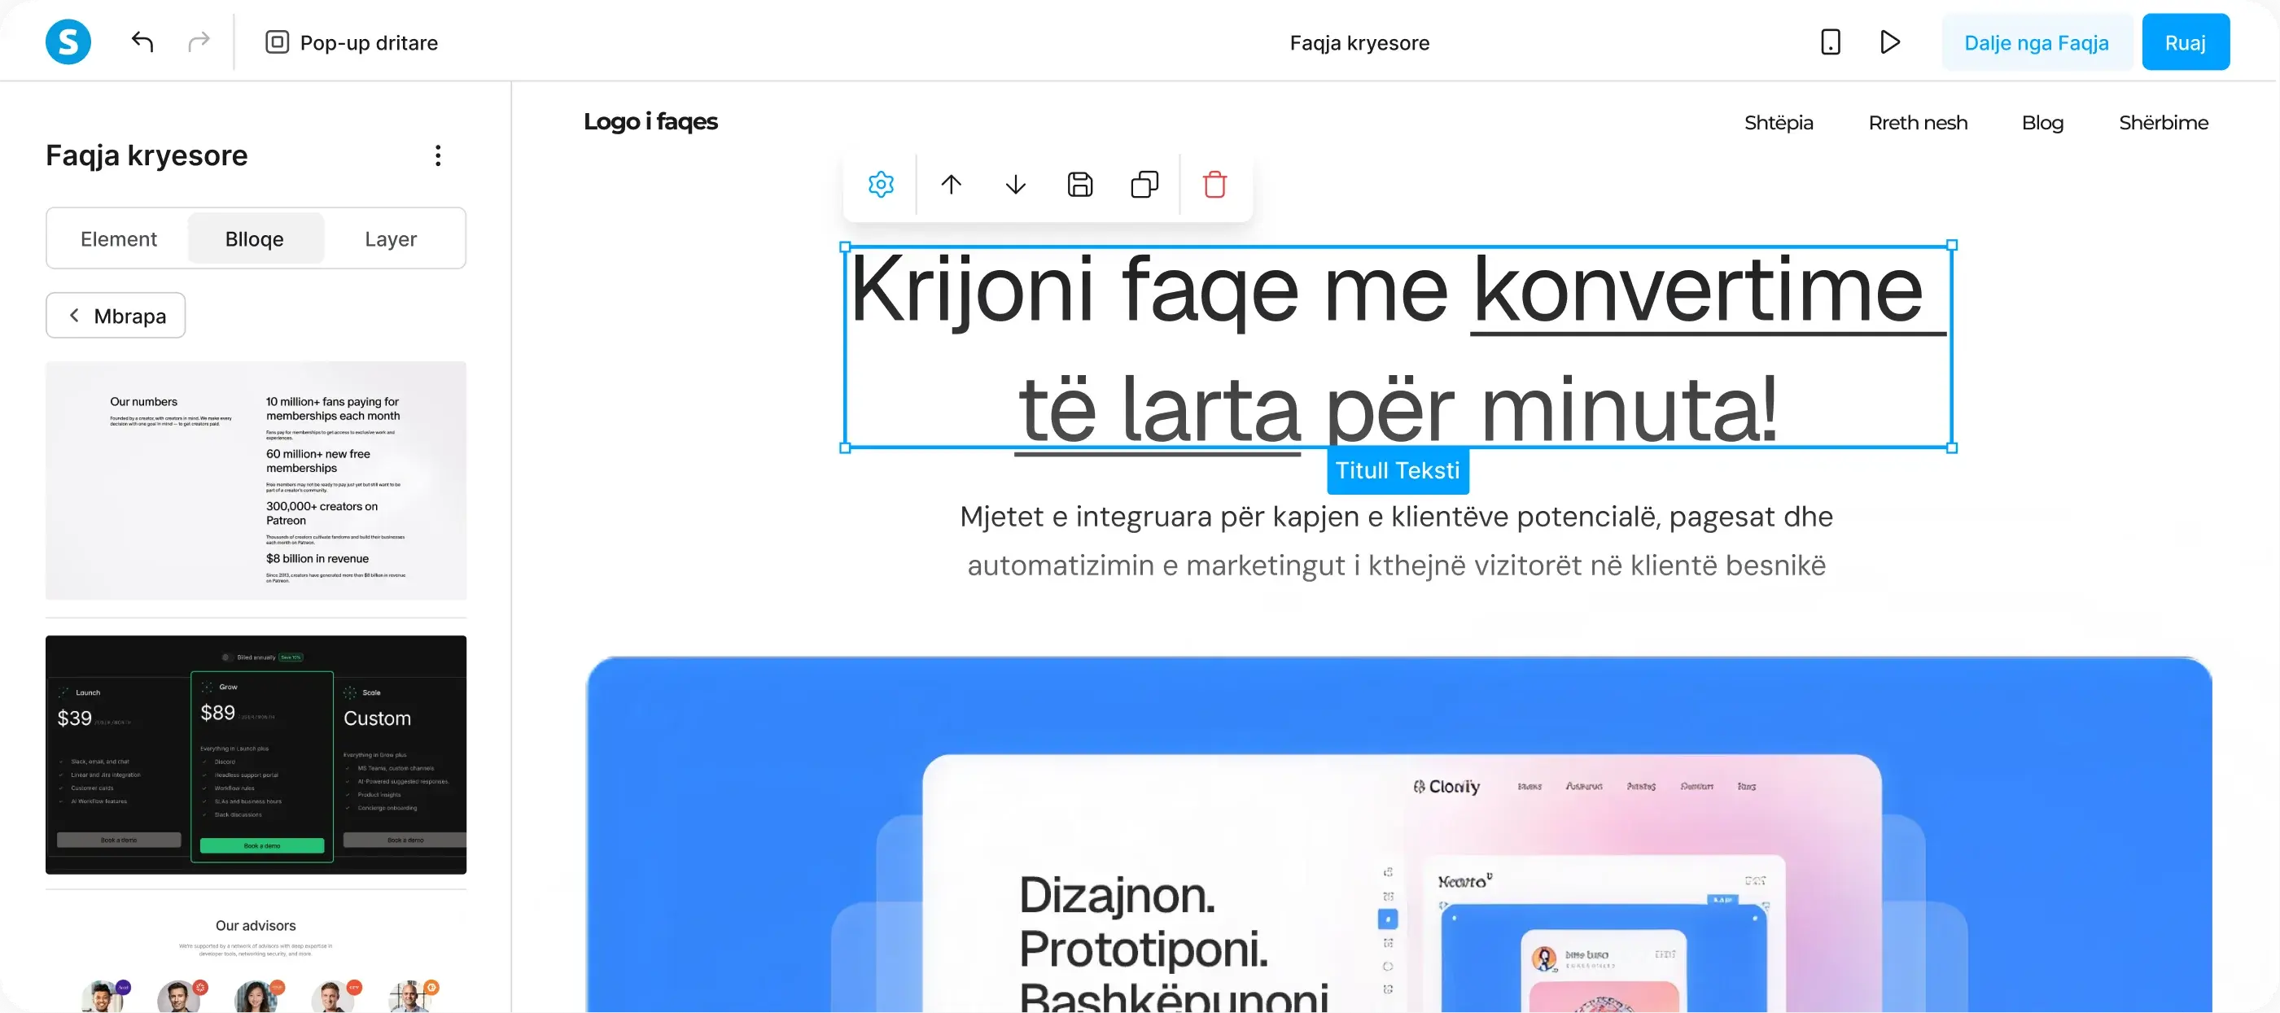Redo the last change
The image size is (2280, 1013).
point(199,41)
